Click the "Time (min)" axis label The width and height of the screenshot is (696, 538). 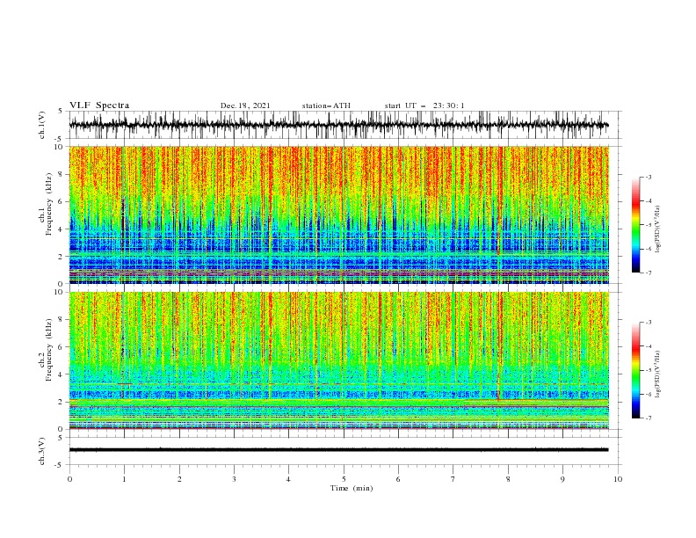352,488
